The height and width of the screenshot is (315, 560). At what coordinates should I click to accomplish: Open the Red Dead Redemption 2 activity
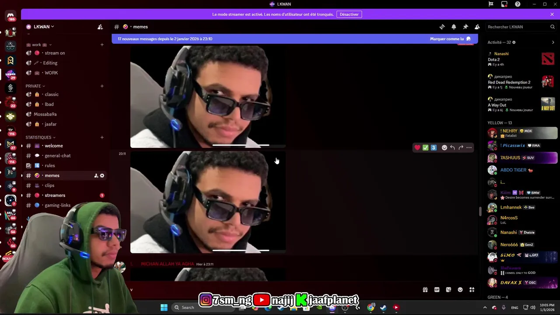[521, 82]
